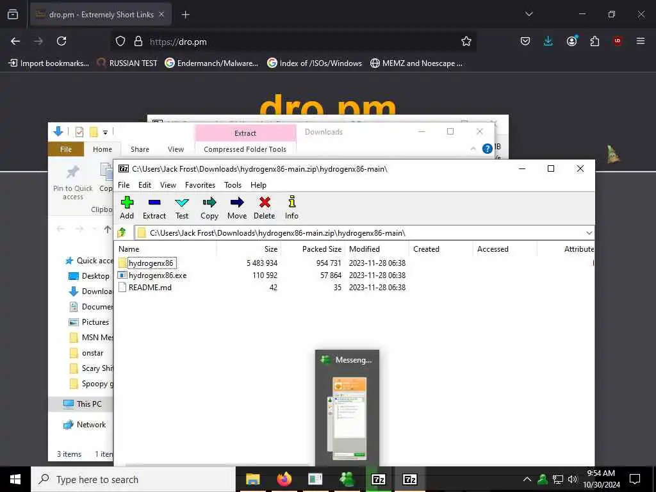Select Pictures in Explorer sidebar
Image resolution: width=656 pixels, height=492 pixels.
tap(90, 322)
